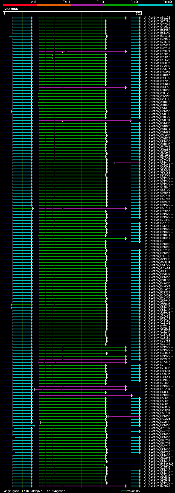Select the UniRef100_O01727 label
The width and height of the screenshot is (175, 493).
point(157,265)
